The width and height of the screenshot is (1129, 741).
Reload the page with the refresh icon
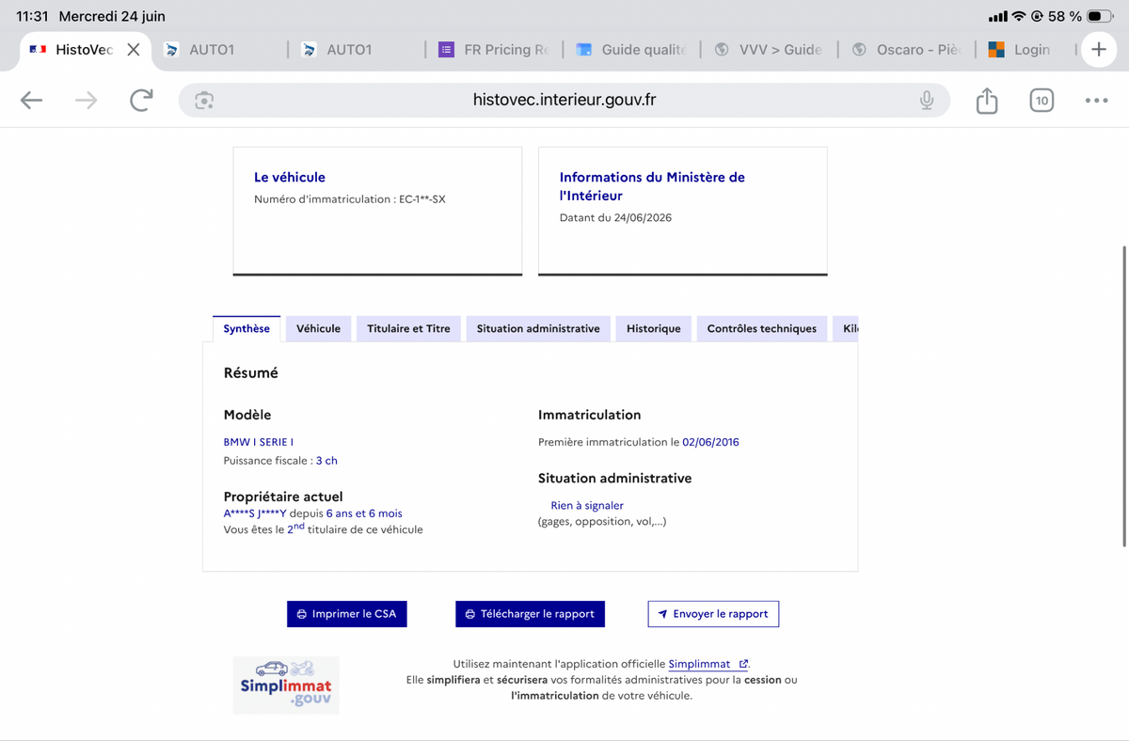tap(141, 101)
